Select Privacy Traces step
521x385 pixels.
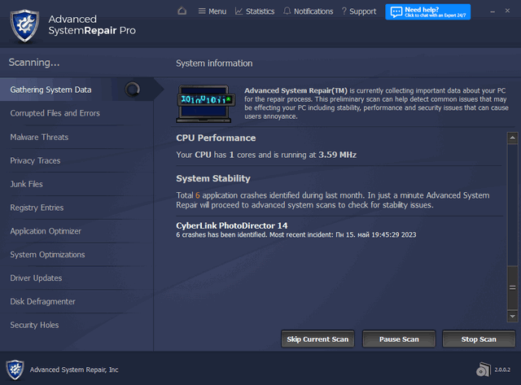tap(35, 161)
